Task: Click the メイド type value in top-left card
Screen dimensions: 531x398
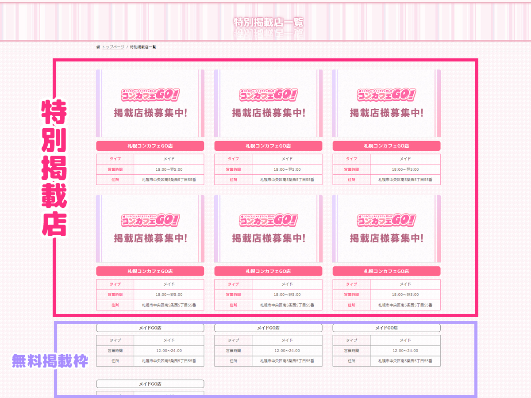Action: pos(169,159)
